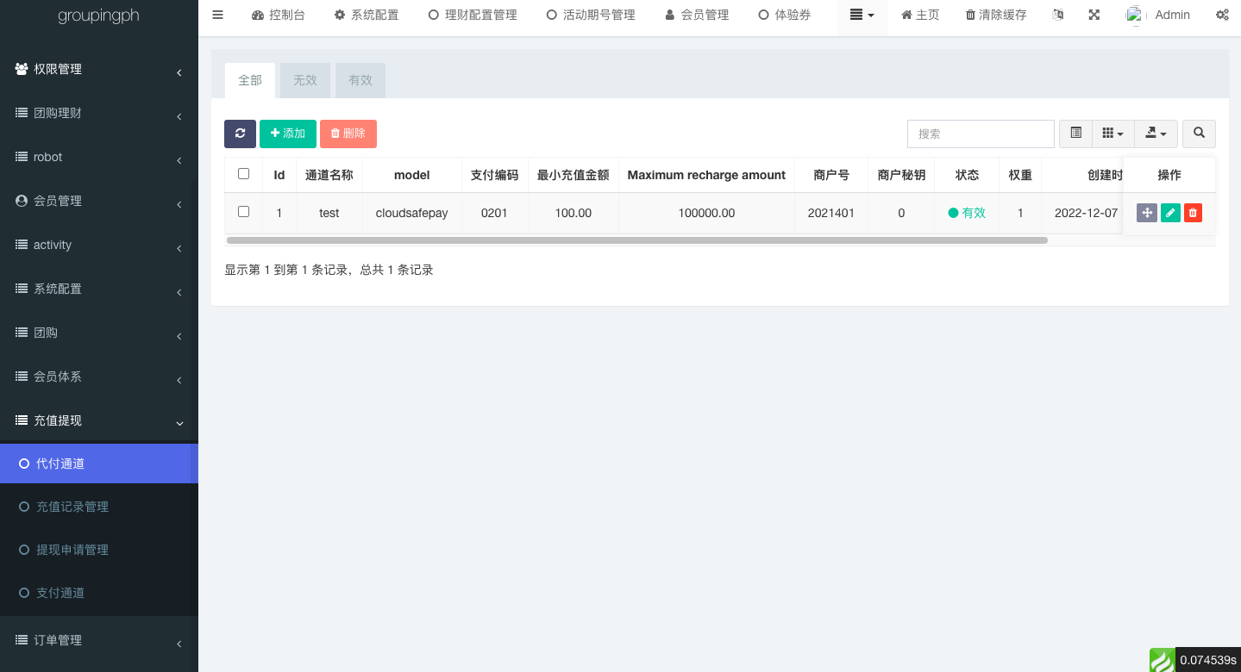Click the green 添加 button

coord(288,134)
